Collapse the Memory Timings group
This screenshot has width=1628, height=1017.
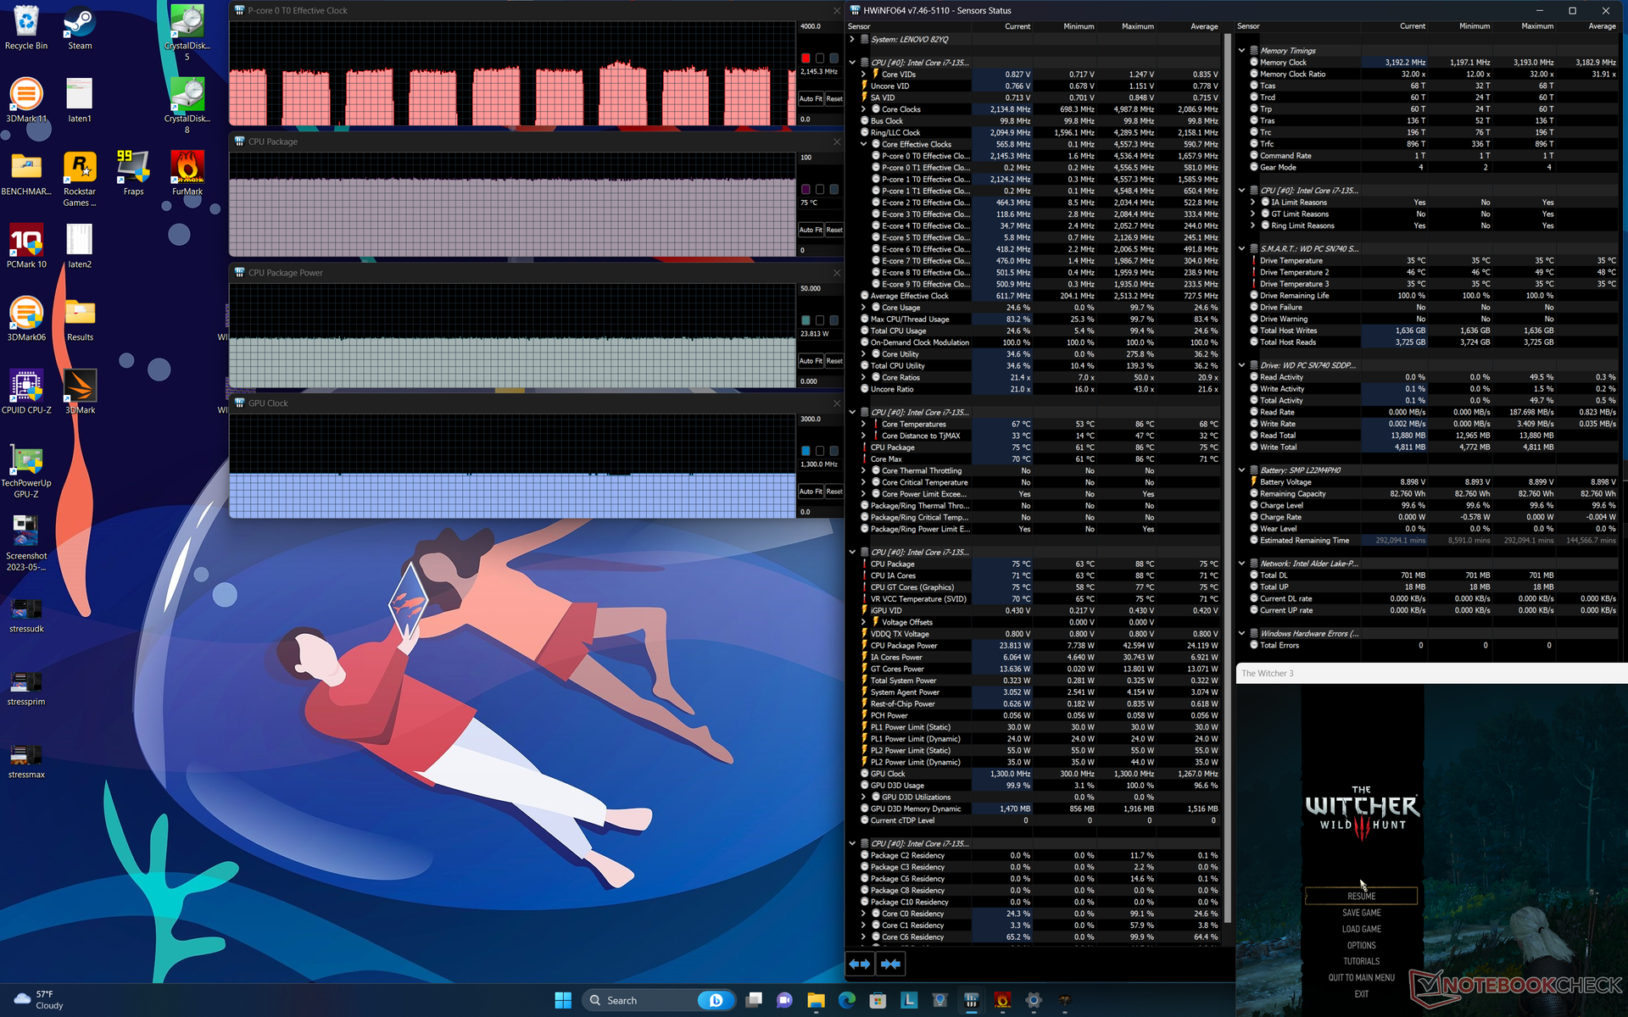point(1241,51)
